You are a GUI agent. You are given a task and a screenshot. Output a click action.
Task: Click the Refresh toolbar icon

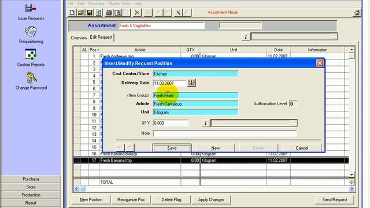pyautogui.click(x=99, y=13)
